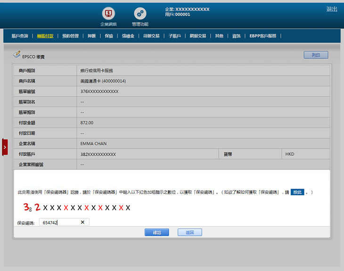This screenshot has height=271, width=344.
Task: Open the 賬戶查詢 menu
Action: pos(20,36)
